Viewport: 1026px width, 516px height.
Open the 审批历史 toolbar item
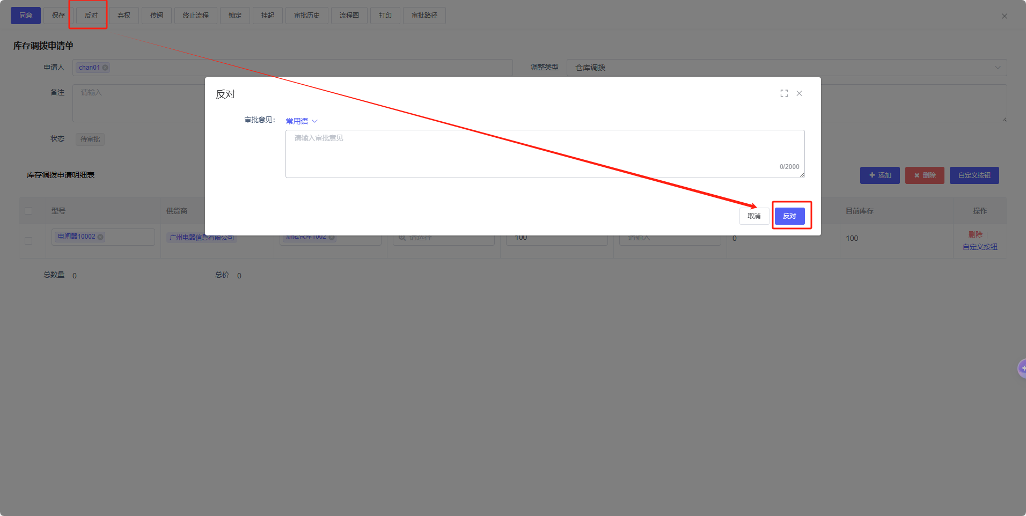pyautogui.click(x=306, y=16)
